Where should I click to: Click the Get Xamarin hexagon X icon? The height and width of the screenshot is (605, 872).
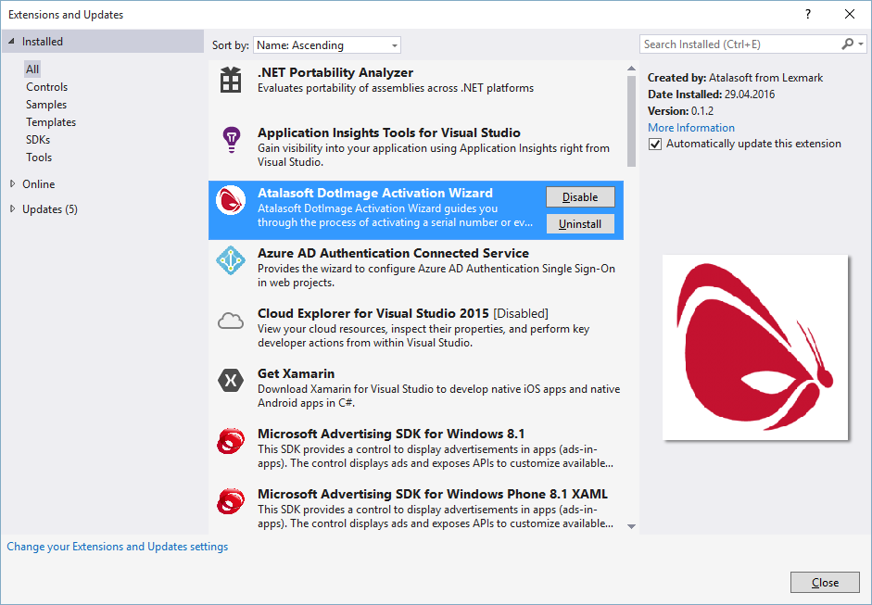(x=230, y=381)
